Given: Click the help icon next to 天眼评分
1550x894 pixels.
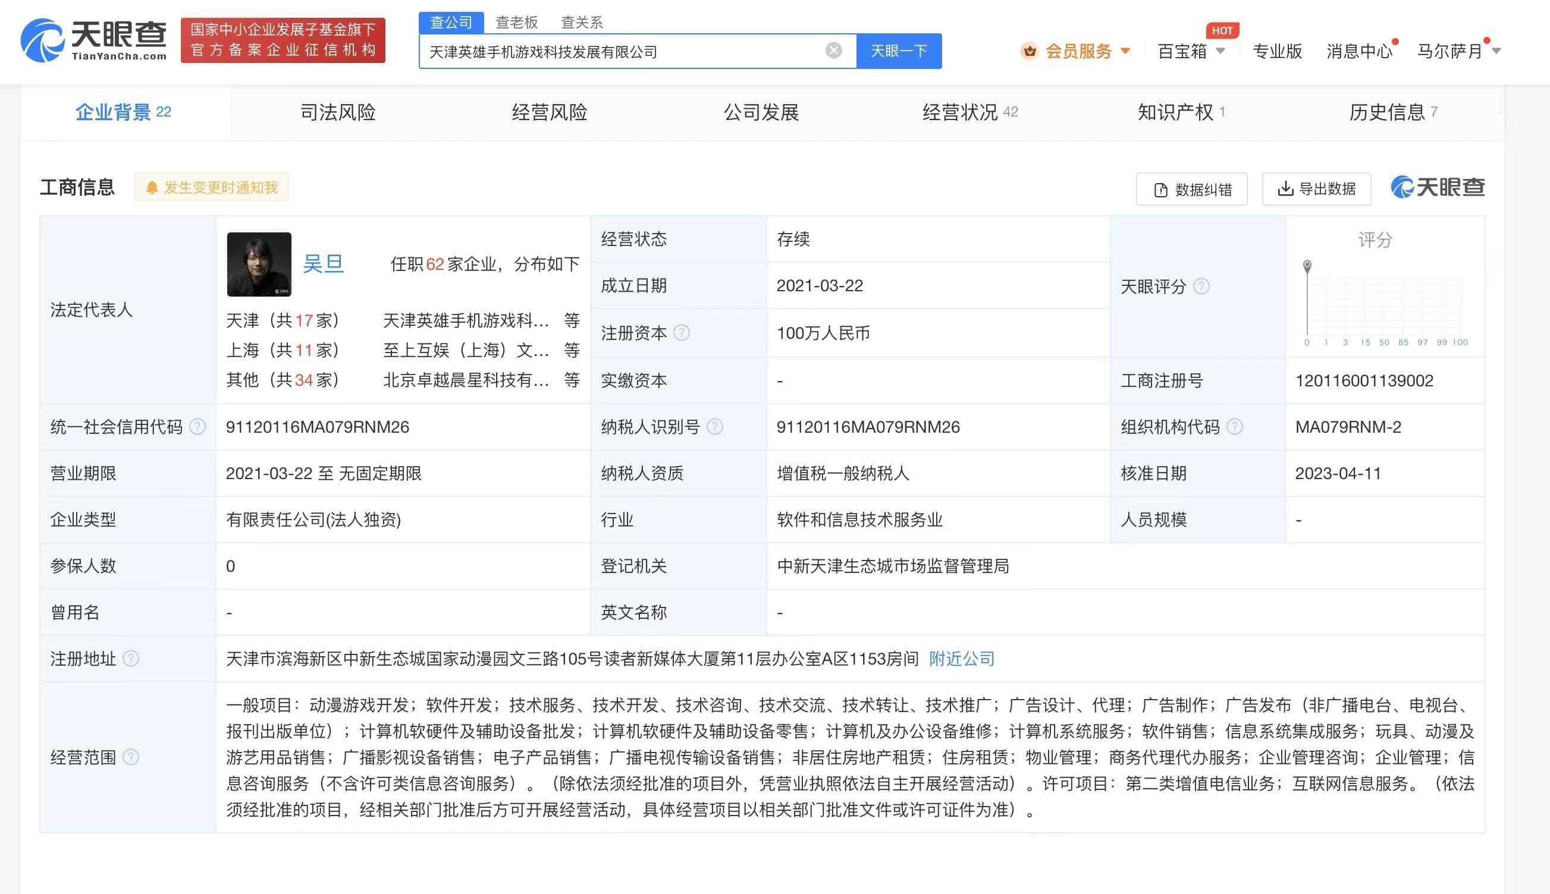Looking at the screenshot, I should pyautogui.click(x=1201, y=286).
